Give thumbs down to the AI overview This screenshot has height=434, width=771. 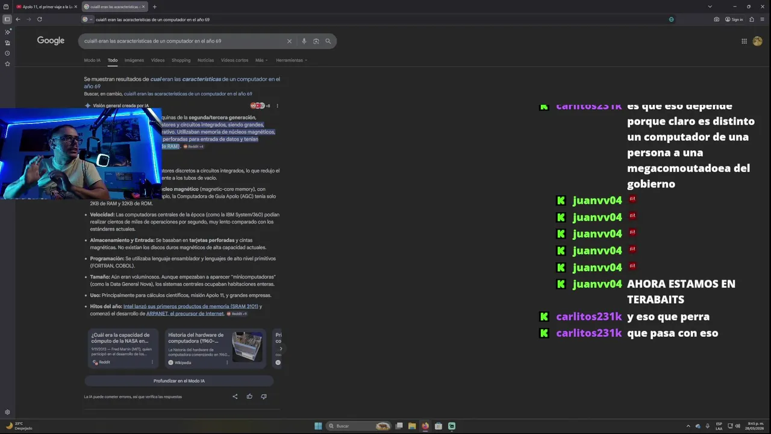264,397
